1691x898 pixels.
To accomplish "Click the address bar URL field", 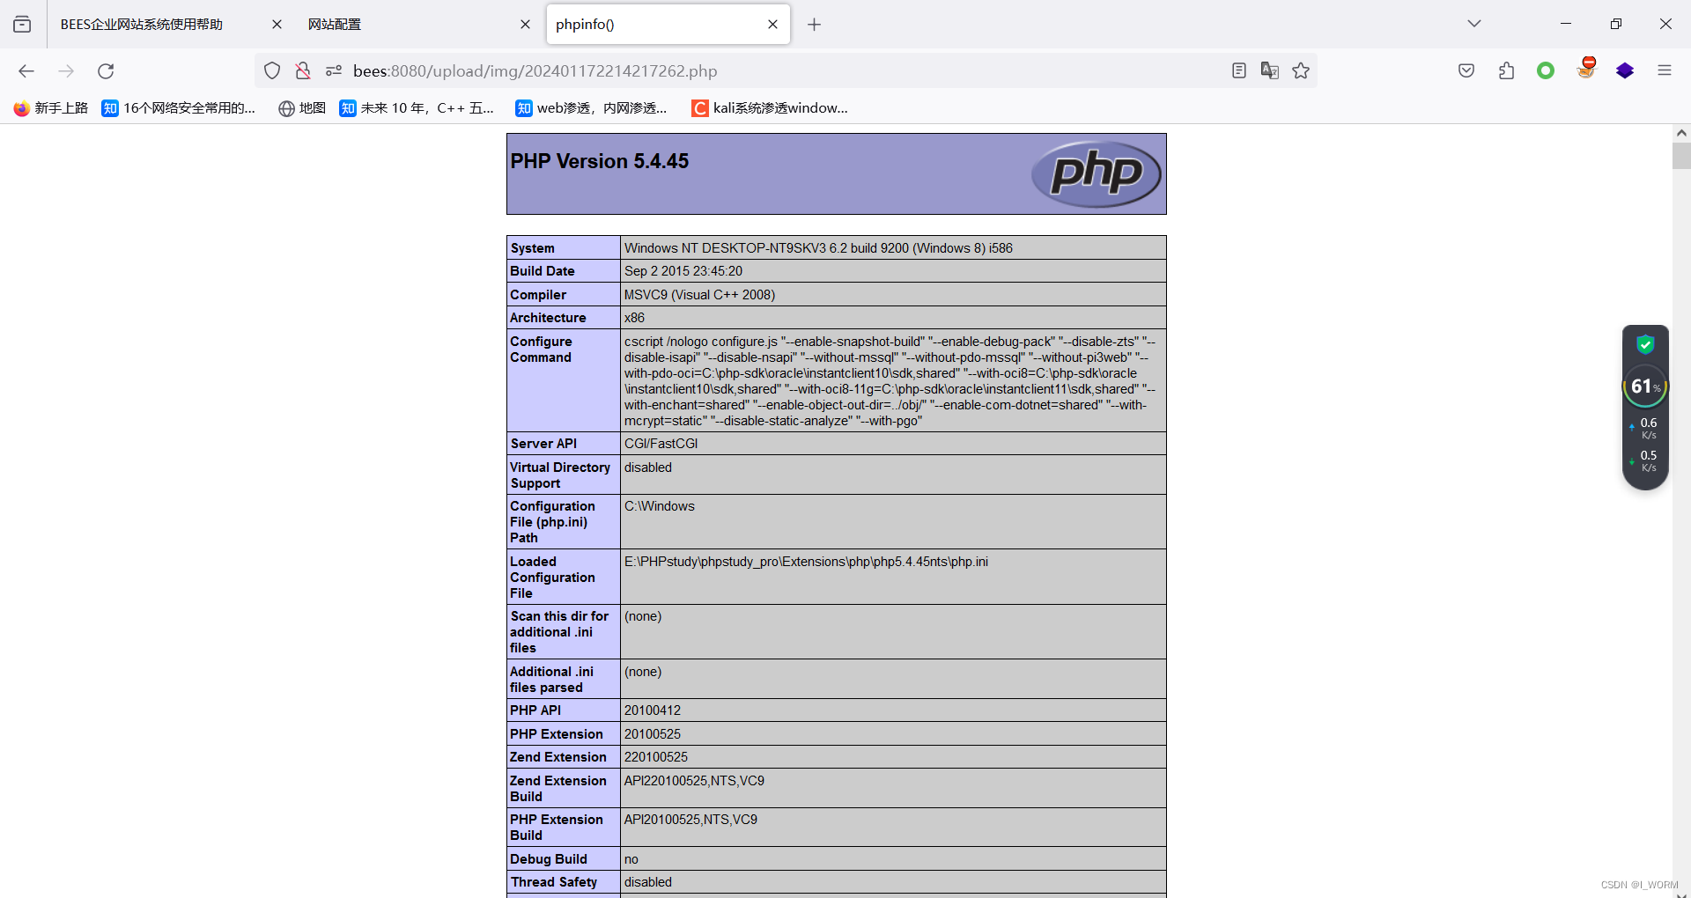I will [784, 70].
